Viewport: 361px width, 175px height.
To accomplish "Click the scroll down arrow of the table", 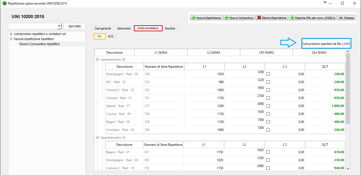I will [348, 168].
